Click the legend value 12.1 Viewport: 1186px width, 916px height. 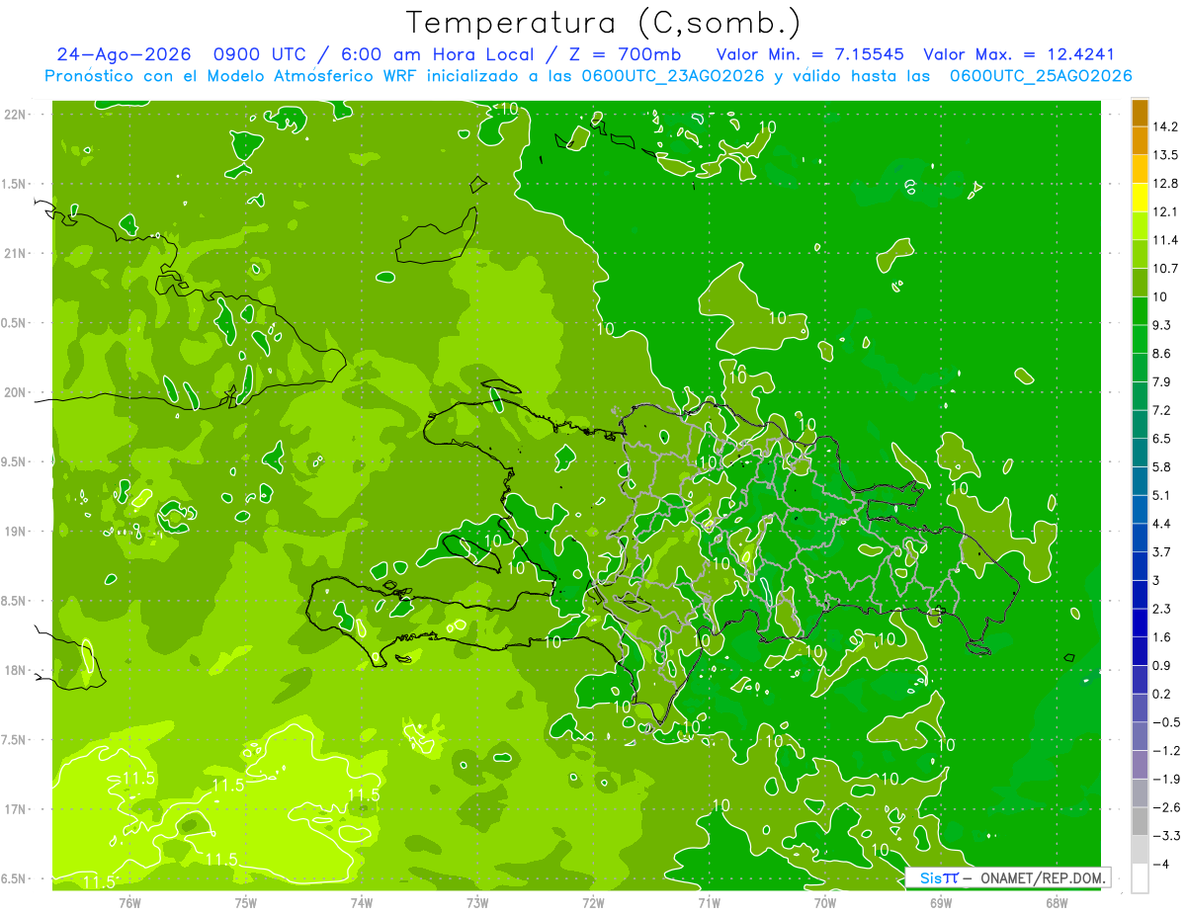coord(1165,211)
